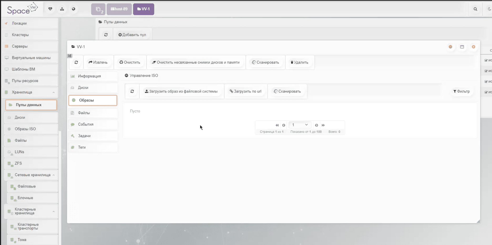Open the hierarchy tree icon in header

(x=62, y=9)
